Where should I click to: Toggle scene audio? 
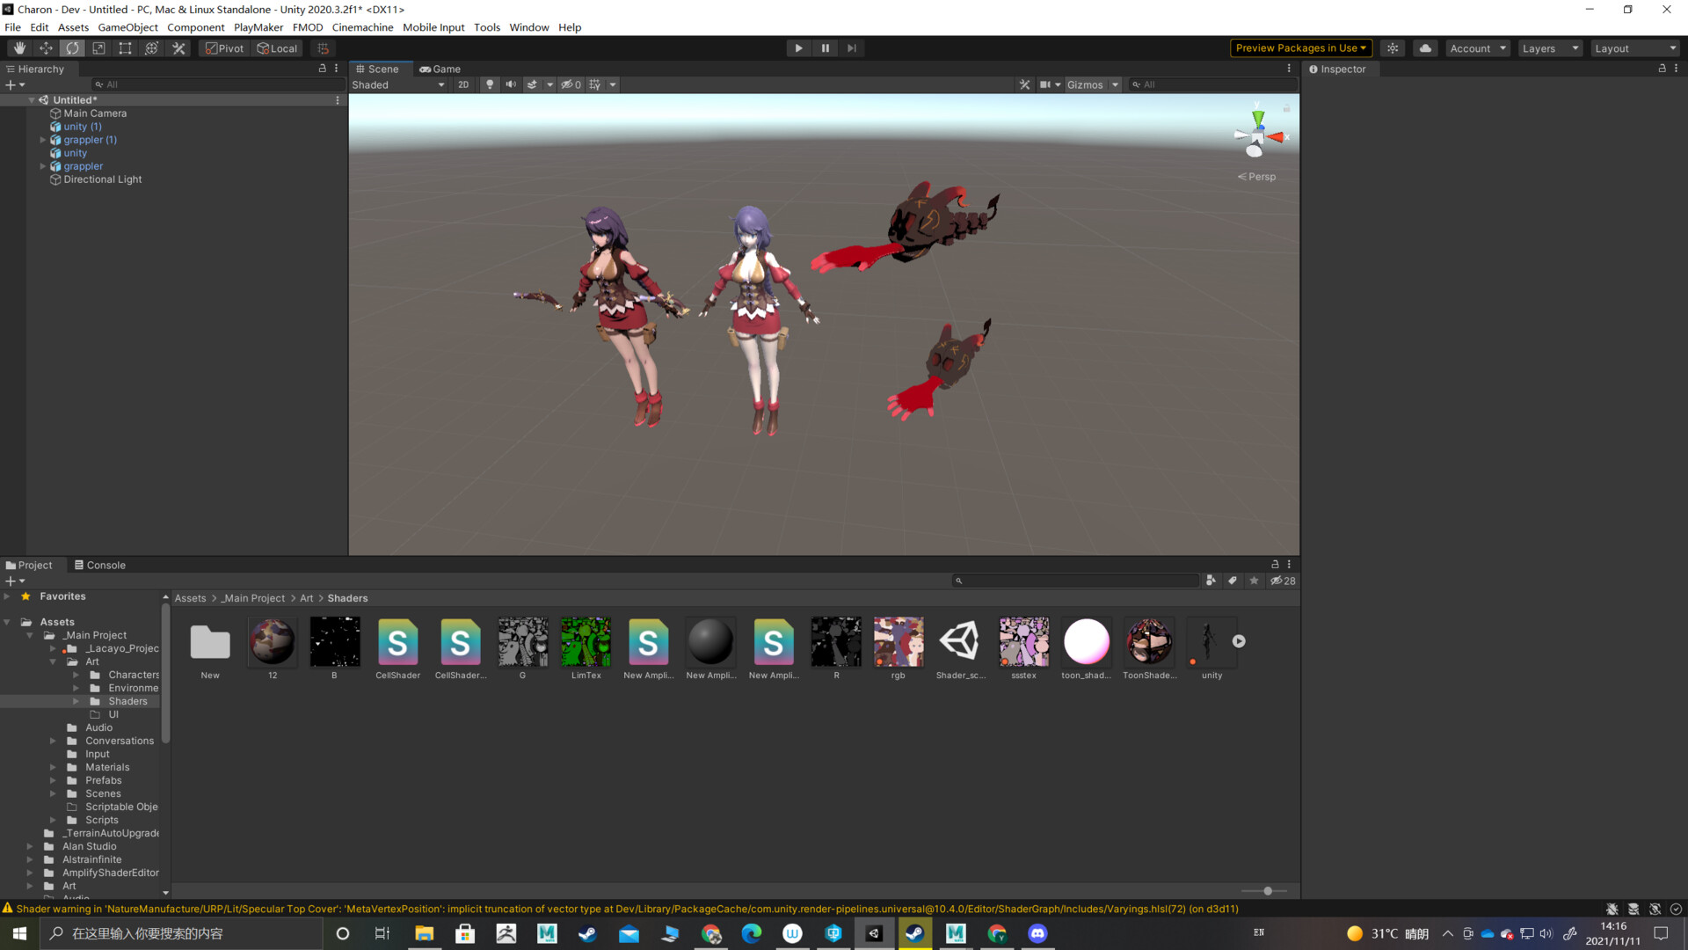[511, 85]
